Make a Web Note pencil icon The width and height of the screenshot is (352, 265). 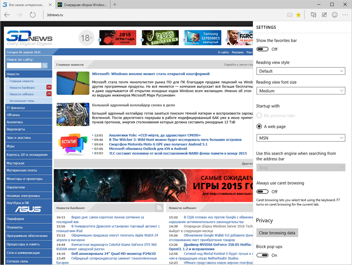point(324,15)
